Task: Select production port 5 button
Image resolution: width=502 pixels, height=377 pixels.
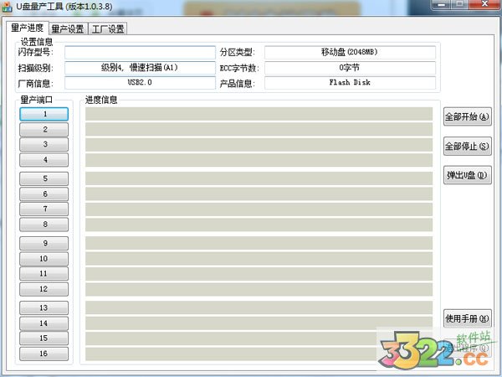Action: (44, 179)
